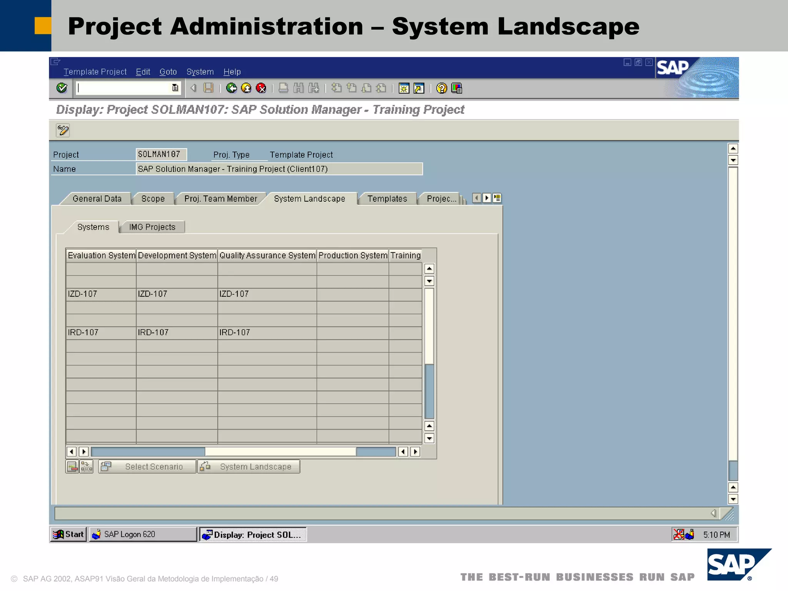This screenshot has height=591, width=788.
Task: Click the Evaluation System column header
Action: point(101,255)
